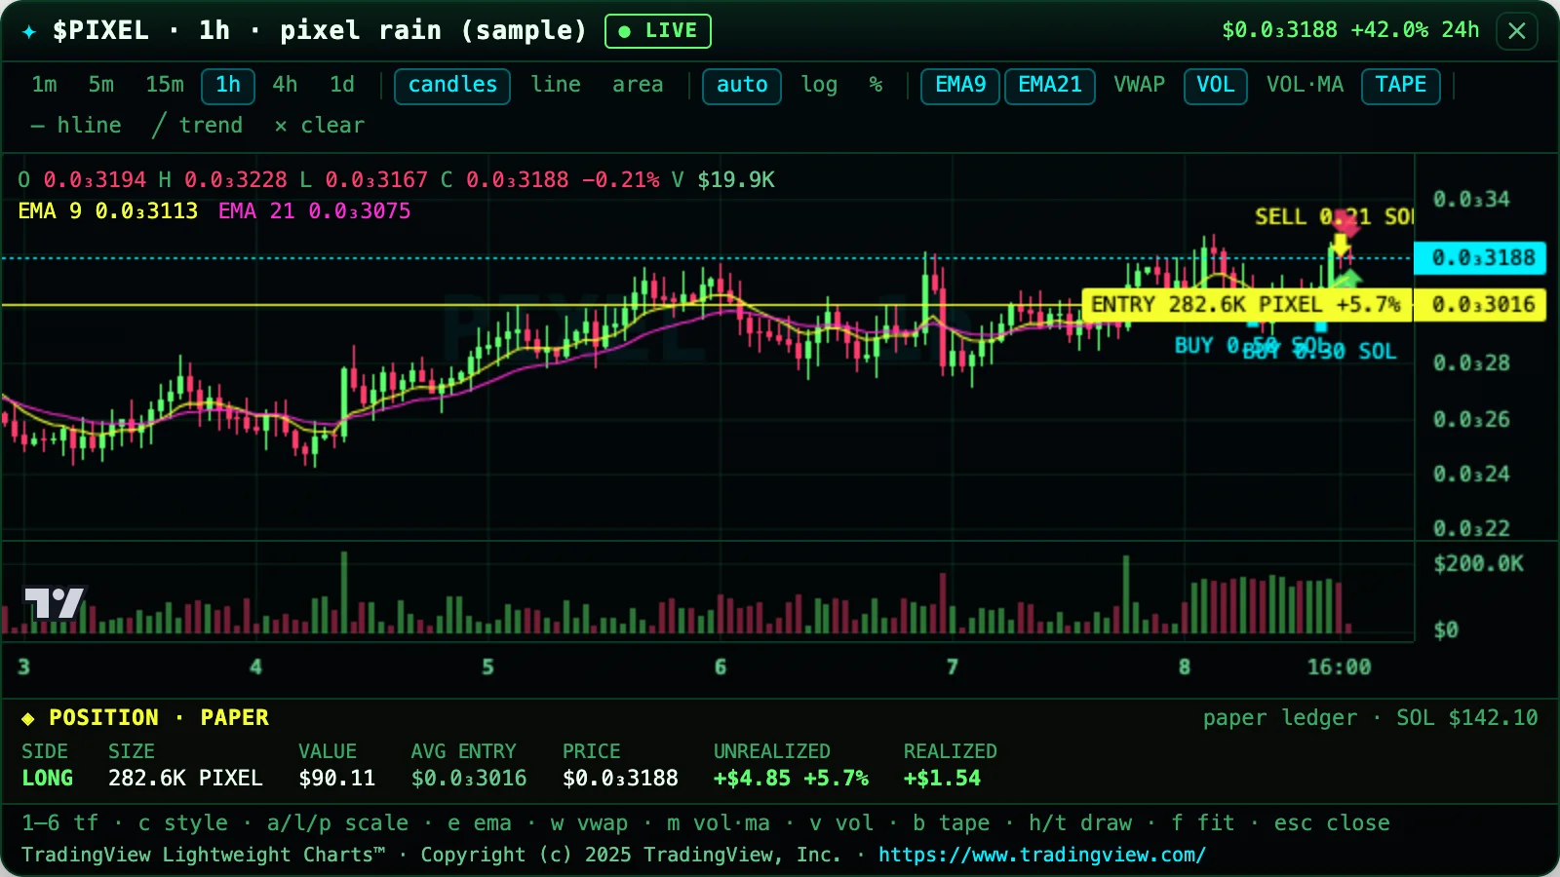Image resolution: width=1560 pixels, height=877 pixels.
Task: Select the hline drawing tool
Action: [76, 126]
